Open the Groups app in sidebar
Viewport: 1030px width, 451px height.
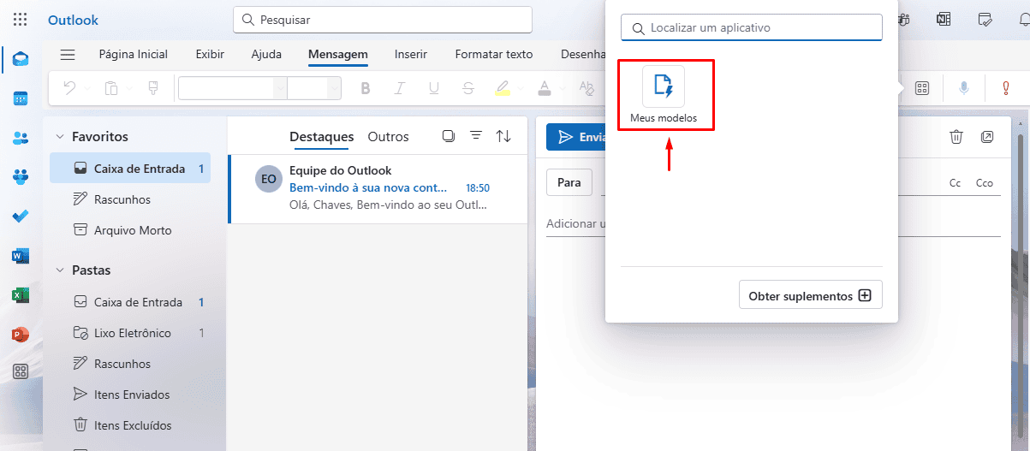pyautogui.click(x=21, y=177)
